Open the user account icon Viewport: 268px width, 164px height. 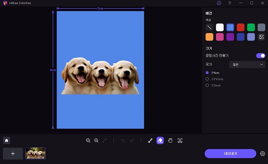[x=219, y=3]
